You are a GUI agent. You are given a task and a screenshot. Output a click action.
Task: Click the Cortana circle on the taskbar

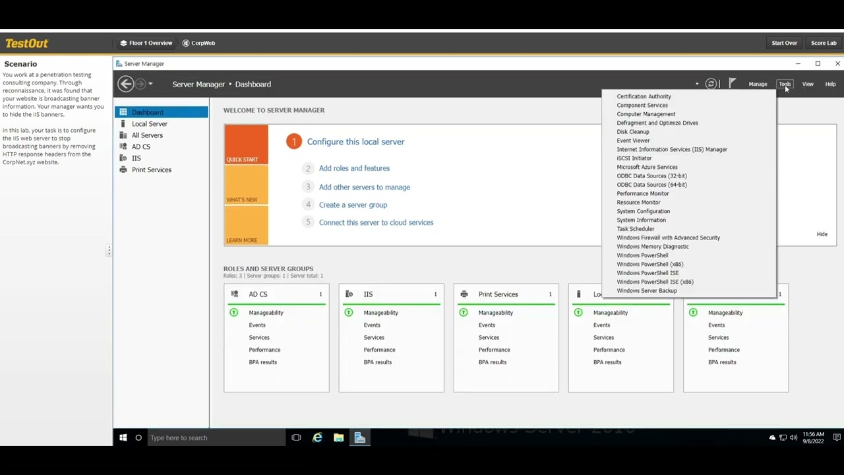tap(138, 437)
